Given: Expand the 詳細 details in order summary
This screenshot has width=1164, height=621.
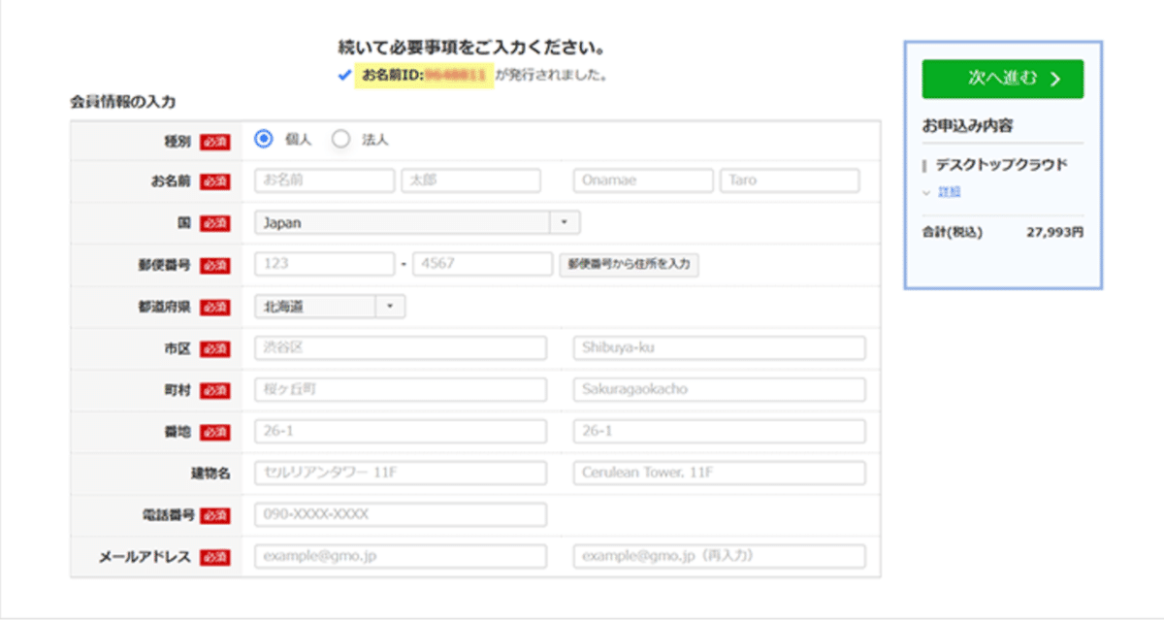Looking at the screenshot, I should tap(949, 189).
